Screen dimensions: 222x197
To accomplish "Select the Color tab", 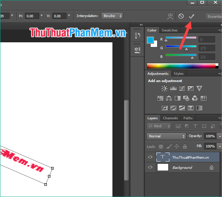I will pos(152,30).
